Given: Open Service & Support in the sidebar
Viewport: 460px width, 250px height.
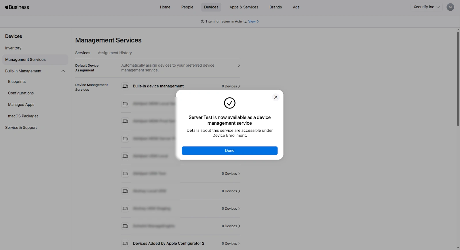Looking at the screenshot, I should (x=21, y=128).
